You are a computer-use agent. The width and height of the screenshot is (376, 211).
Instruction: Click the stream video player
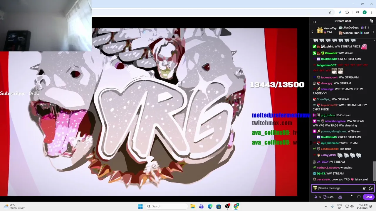pyautogui.click(x=155, y=112)
